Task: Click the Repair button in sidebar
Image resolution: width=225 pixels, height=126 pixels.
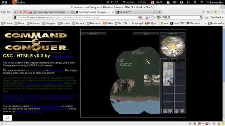Action: point(164,60)
